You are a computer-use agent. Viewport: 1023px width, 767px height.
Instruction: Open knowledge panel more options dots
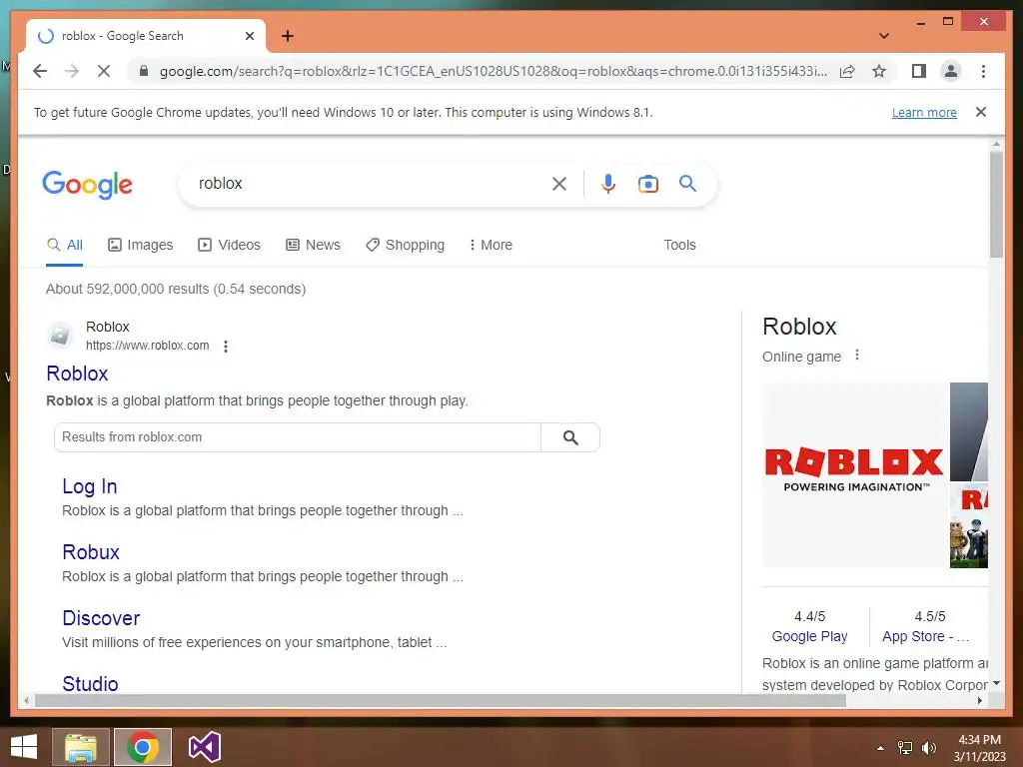coord(857,356)
